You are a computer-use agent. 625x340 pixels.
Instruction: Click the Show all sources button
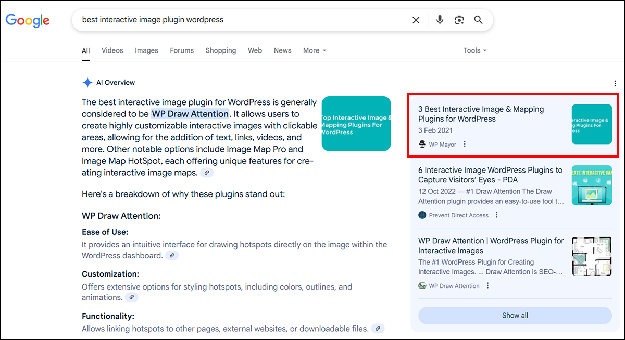(x=515, y=315)
